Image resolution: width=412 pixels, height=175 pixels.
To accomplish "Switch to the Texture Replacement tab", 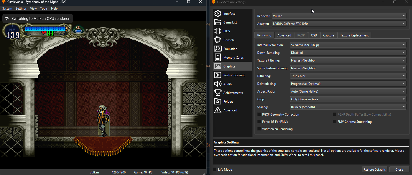I will pos(354,35).
